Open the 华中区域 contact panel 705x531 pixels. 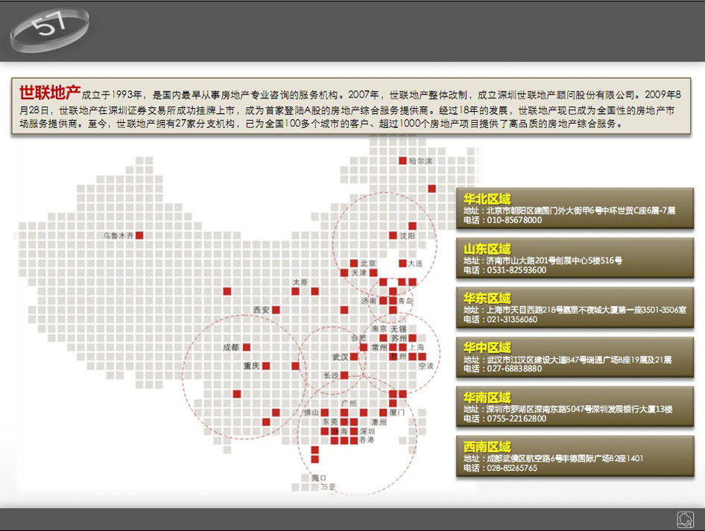click(575, 357)
